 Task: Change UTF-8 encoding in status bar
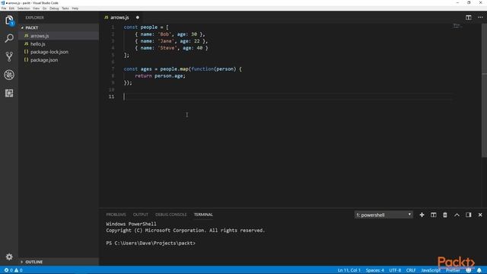click(395, 270)
